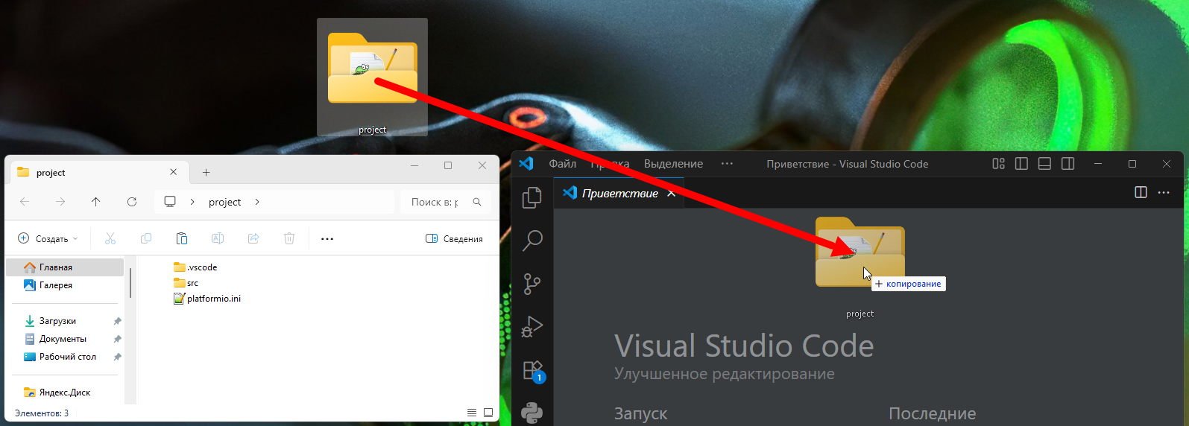Open the Explorer view in VS Code activity bar

click(x=532, y=197)
